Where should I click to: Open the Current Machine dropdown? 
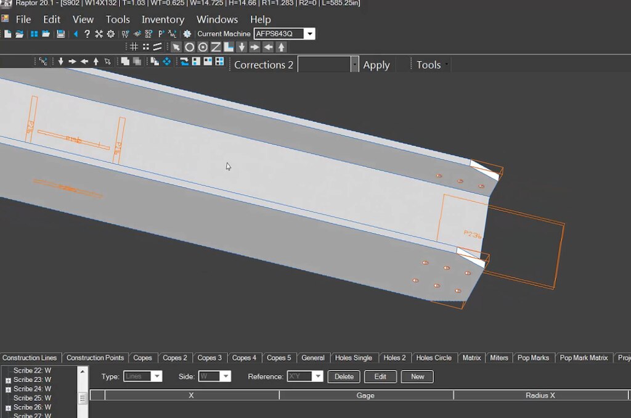(x=309, y=34)
